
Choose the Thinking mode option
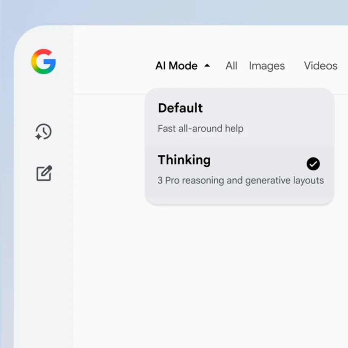pyautogui.click(x=239, y=172)
